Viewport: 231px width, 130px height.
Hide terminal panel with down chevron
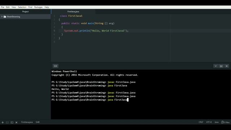click(215, 66)
